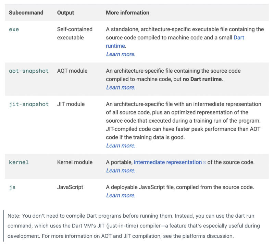Click the exe subcommand code text
The height and width of the screenshot is (244, 274).
[14, 29]
